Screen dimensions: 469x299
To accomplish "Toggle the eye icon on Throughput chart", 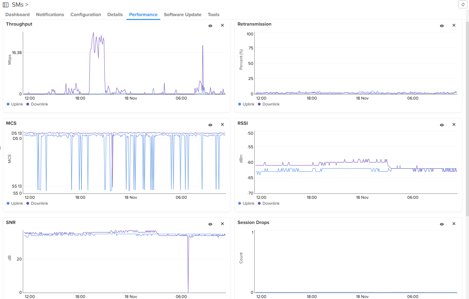I will (210, 26).
